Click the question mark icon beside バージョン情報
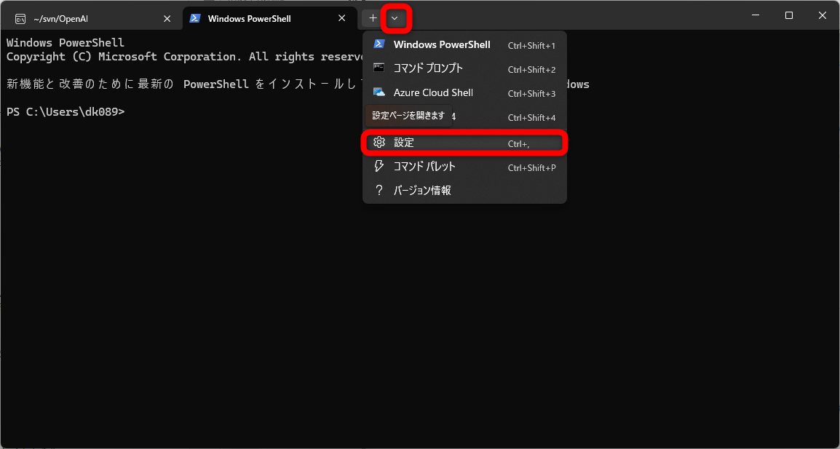 point(379,190)
